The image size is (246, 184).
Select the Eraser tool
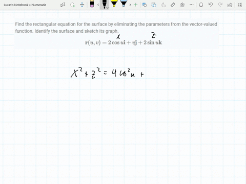pyautogui.click(x=92, y=4)
